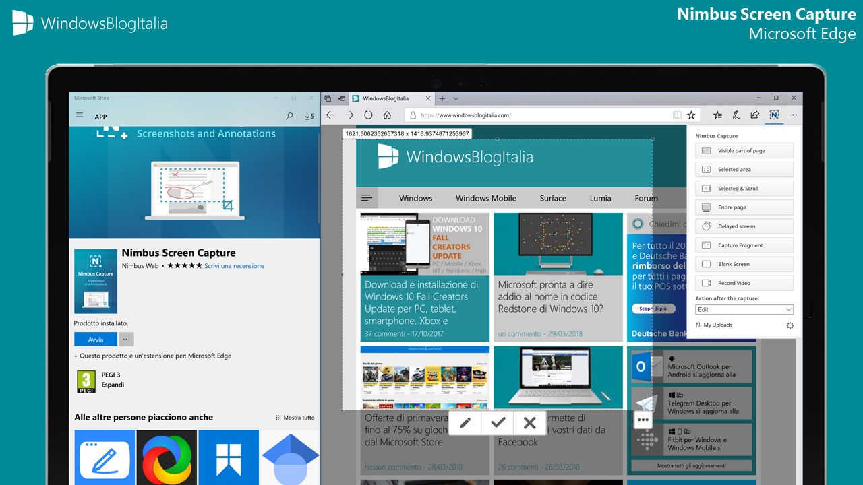Open the blue bookmark-grid app tile

pyautogui.click(x=229, y=457)
